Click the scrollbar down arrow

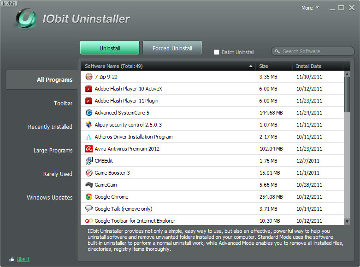[347, 221]
